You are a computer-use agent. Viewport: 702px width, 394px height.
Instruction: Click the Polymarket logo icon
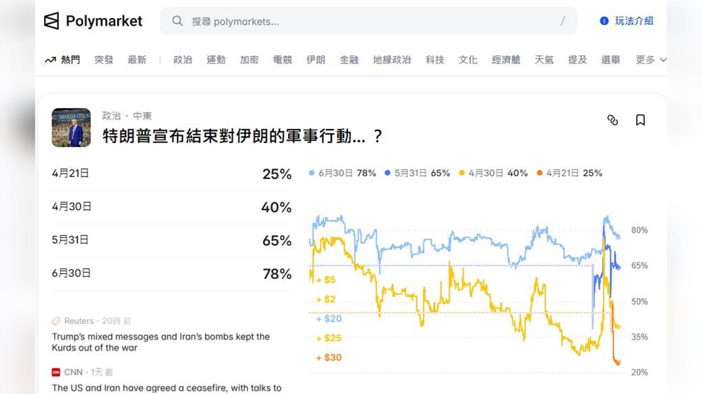coord(52,21)
